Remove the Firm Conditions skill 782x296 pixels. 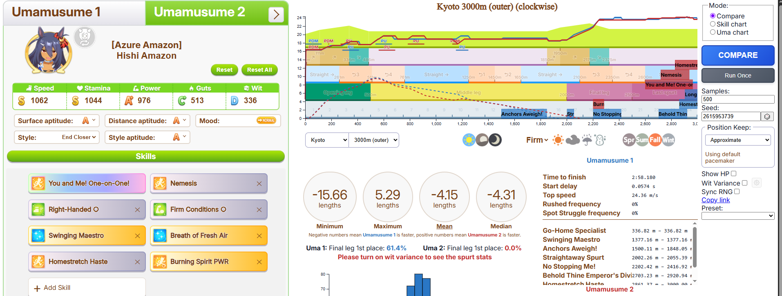259,210
